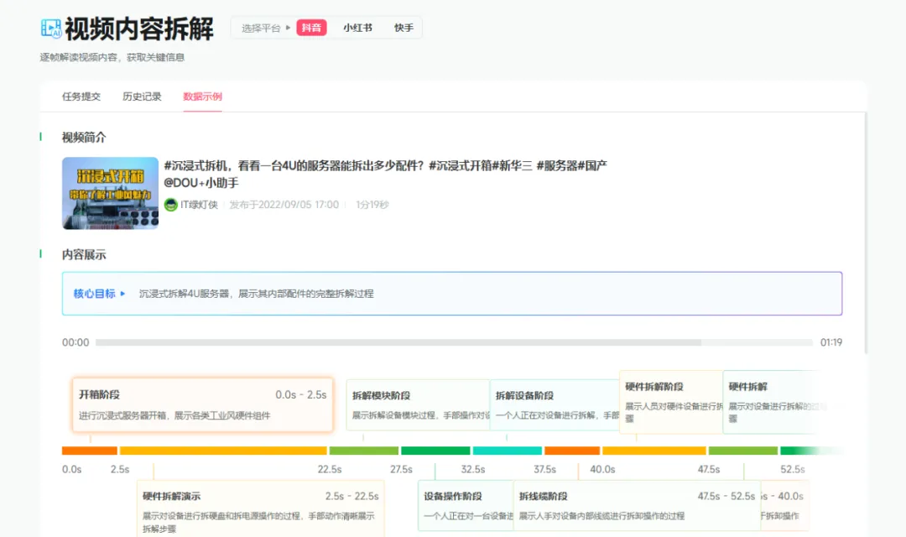The image size is (906, 537).
Task: Click the orange 37.5s–40.0s timeline segment
Action: tap(572, 451)
